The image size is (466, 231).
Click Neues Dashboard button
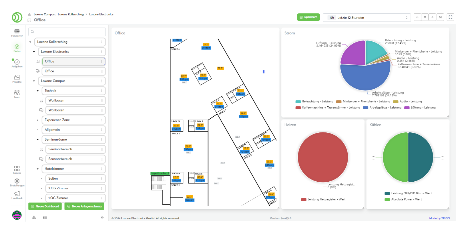[45, 206]
